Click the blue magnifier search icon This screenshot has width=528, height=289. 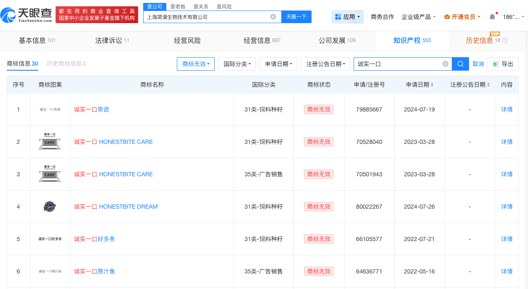point(460,64)
